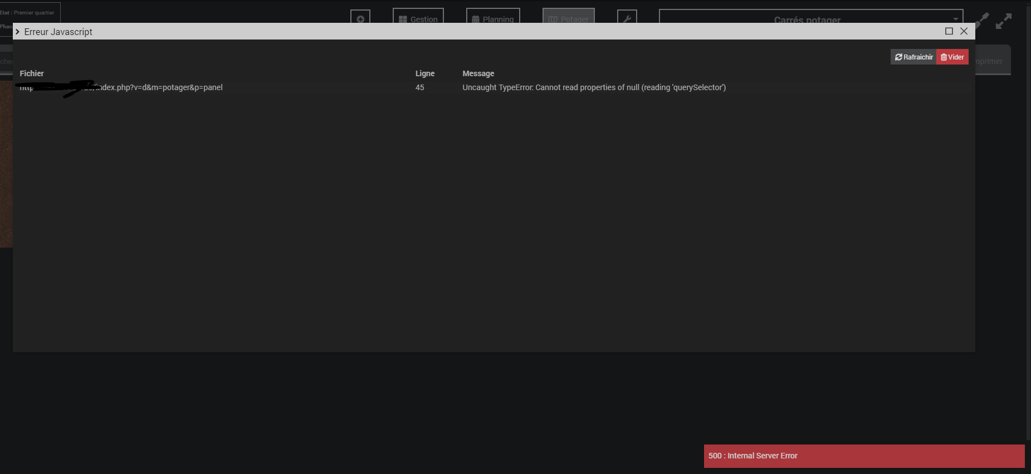
Task: Click the red Vider button
Action: coord(952,57)
